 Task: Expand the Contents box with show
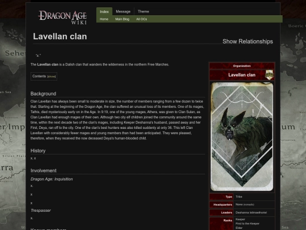52,77
